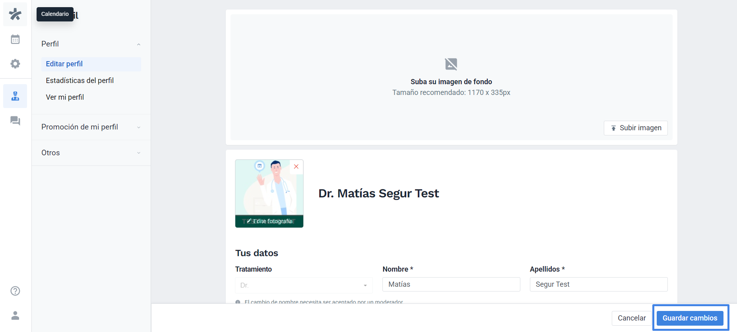
Task: Open the messages chat icon
Action: [15, 121]
